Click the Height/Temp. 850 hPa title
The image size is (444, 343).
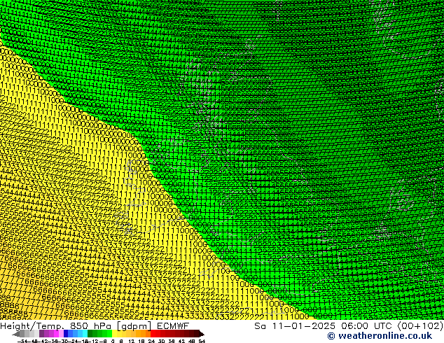tap(56, 325)
